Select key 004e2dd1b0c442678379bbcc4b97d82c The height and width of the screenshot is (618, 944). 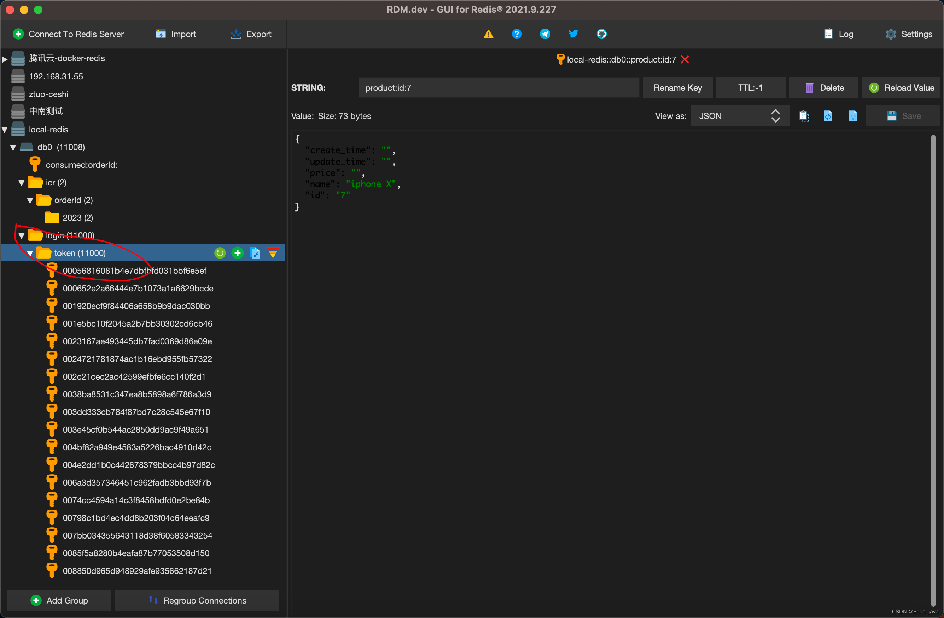(139, 465)
